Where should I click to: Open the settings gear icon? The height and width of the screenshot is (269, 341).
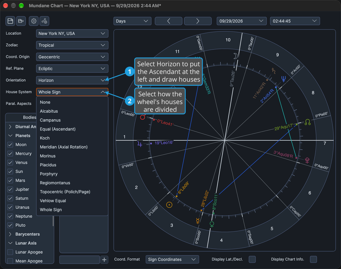point(34,21)
